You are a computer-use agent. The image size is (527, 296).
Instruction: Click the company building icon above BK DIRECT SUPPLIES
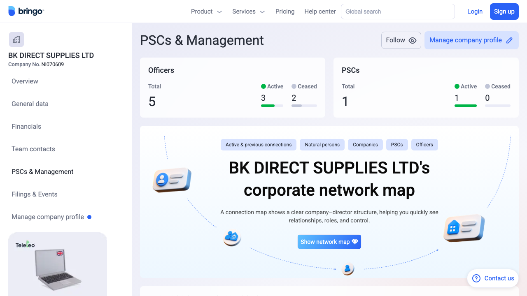[x=16, y=39]
